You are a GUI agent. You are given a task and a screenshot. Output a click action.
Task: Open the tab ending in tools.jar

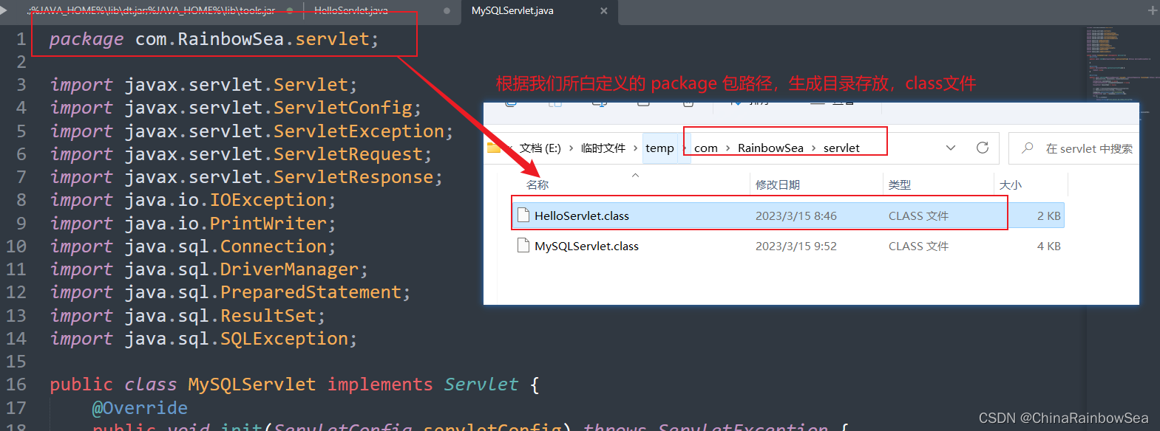[152, 11]
